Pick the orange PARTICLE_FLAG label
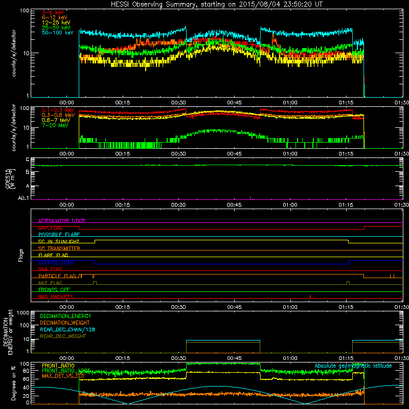409x409 pixels. (57, 276)
